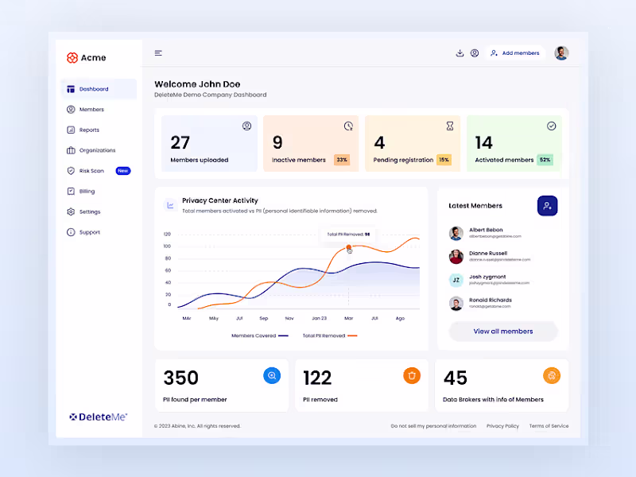This screenshot has width=636, height=477.
Task: Click the View all members button
Action: click(502, 330)
